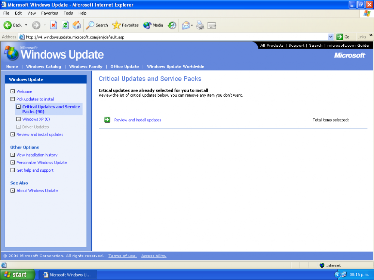Click the green Review and install arrow icon
Screen dimensions: 374x280
pyautogui.click(x=107, y=120)
